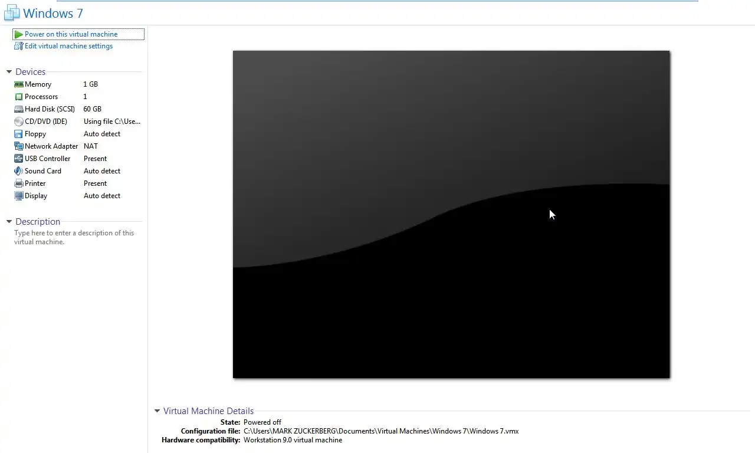Click the Description section heading
Image resolution: width=755 pixels, height=453 pixels.
38,222
